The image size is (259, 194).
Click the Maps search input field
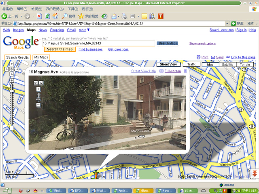99,43
